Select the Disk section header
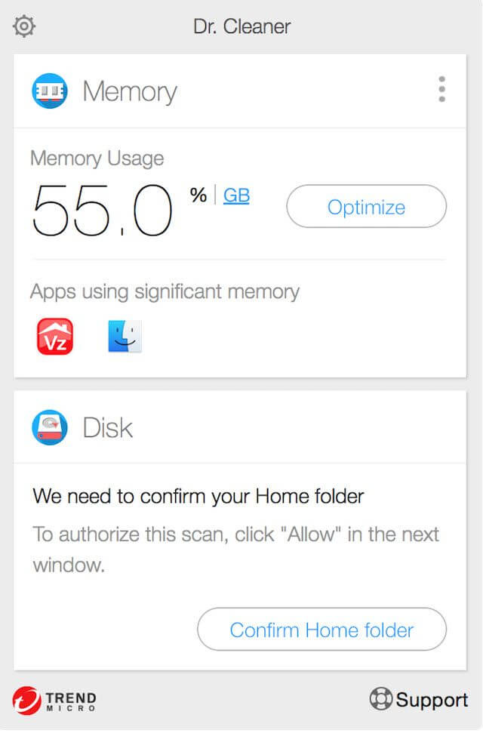 pos(107,428)
